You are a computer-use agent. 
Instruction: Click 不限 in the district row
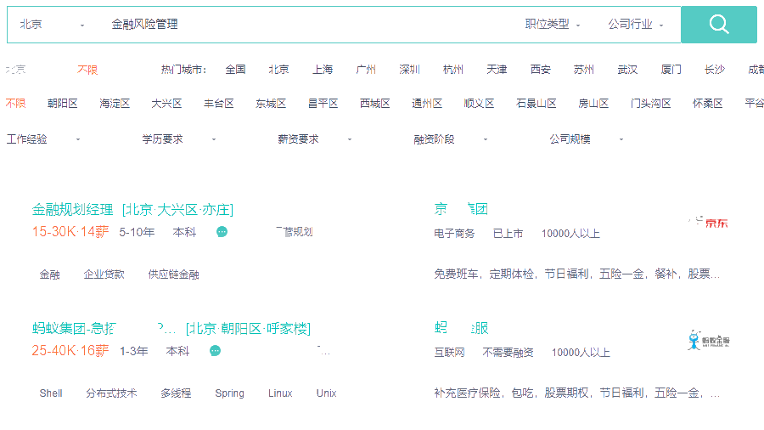15,104
